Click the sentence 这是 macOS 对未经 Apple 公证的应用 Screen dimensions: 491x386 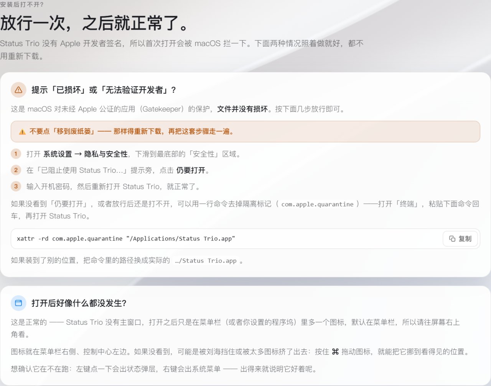click(111, 109)
